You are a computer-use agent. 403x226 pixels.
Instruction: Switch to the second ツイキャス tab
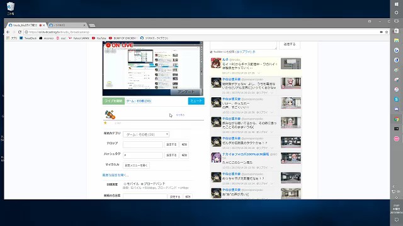(67, 25)
